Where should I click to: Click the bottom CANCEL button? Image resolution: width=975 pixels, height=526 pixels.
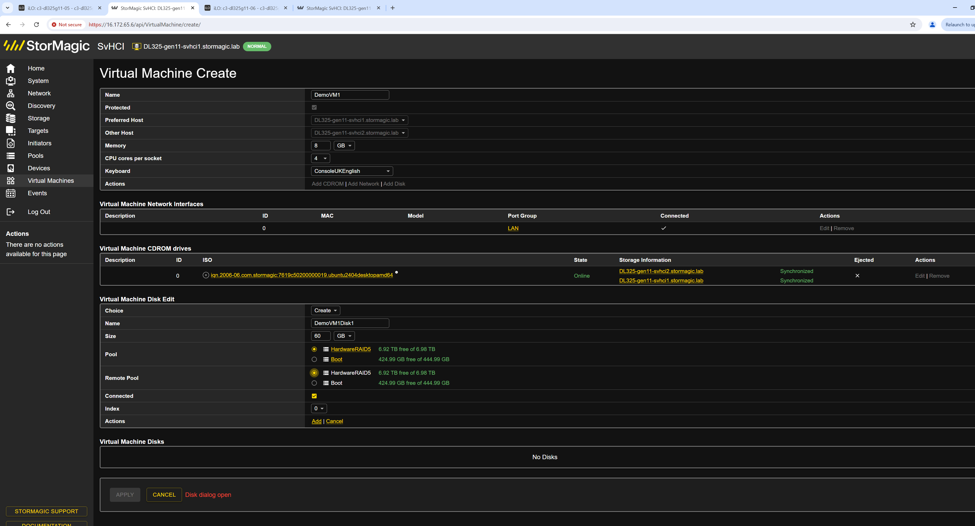(x=164, y=495)
